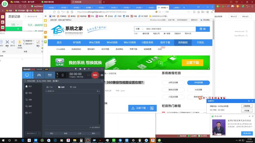Viewport: 255px width, 143px height.
Task: Switch to the 视频 tab in Bandicam
Action: (x=61, y=87)
